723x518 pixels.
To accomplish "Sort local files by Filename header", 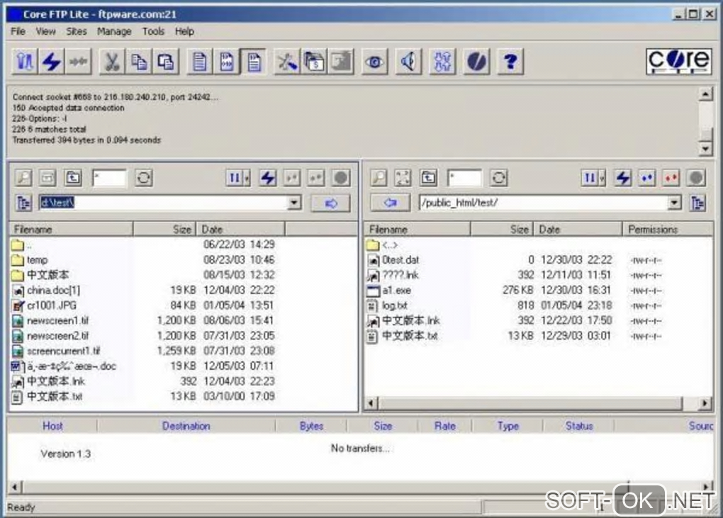I will pos(72,229).
